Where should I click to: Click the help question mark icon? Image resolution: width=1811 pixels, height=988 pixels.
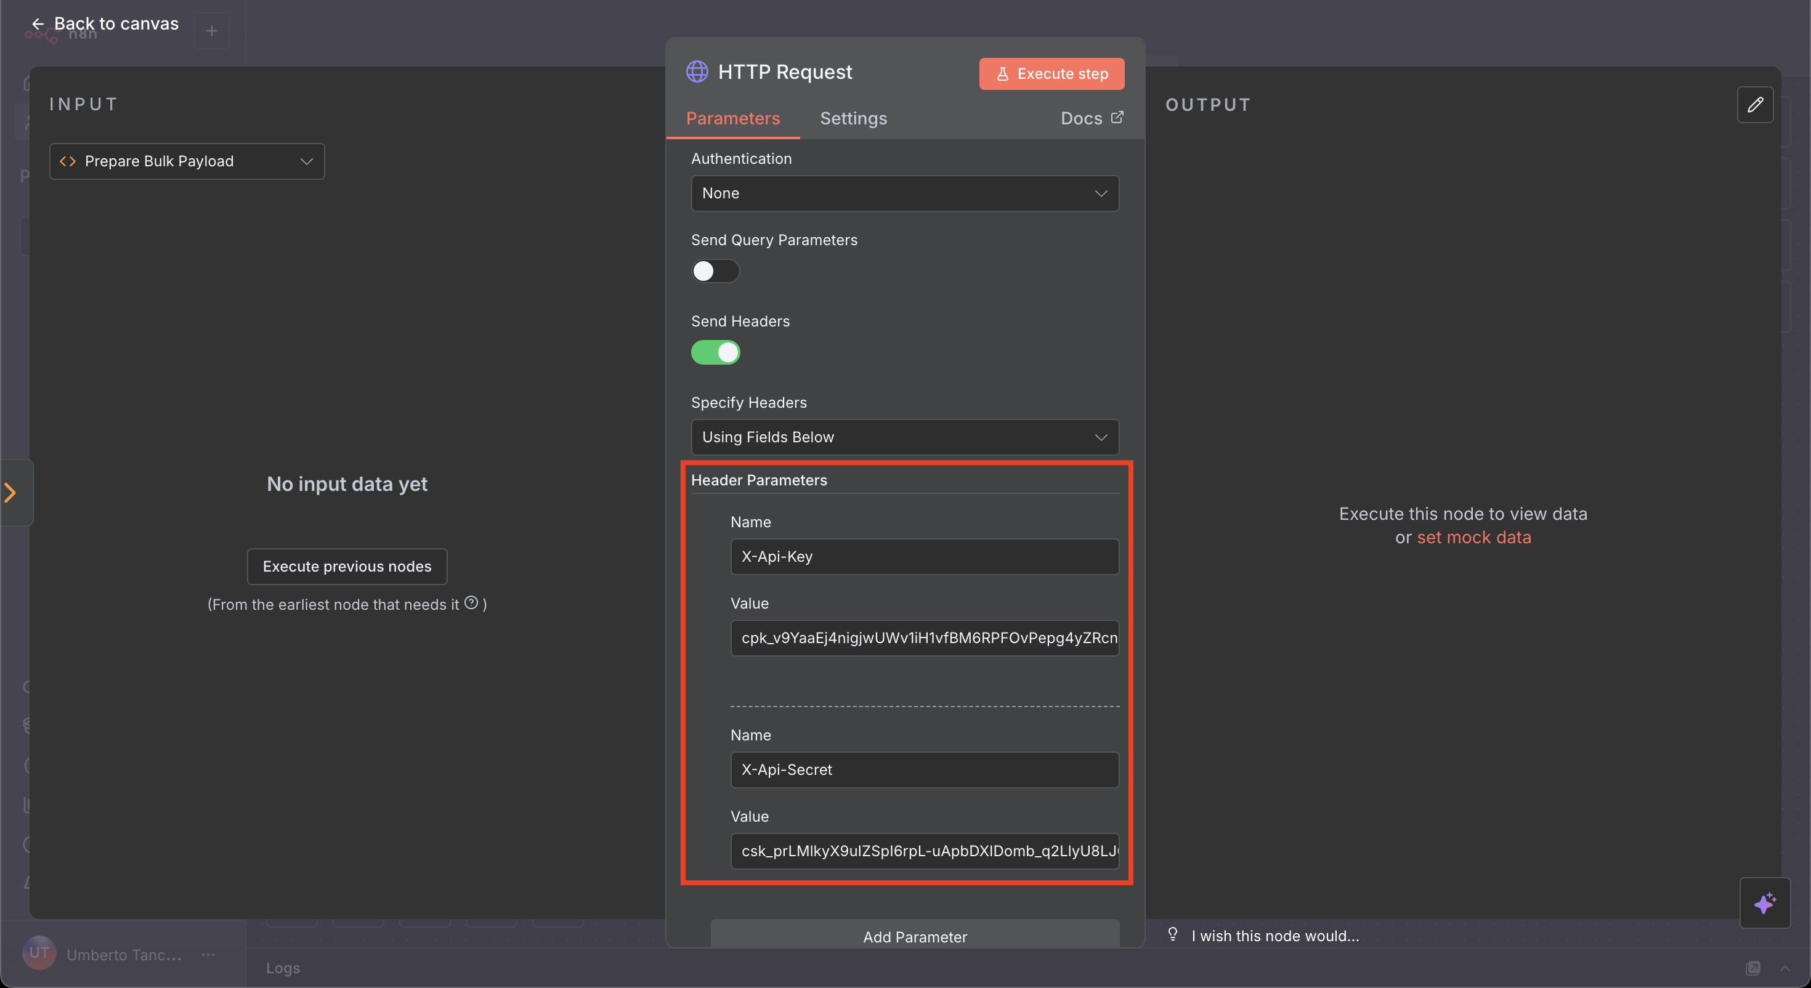click(x=471, y=602)
